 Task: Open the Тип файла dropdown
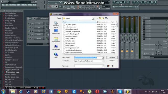103,61
